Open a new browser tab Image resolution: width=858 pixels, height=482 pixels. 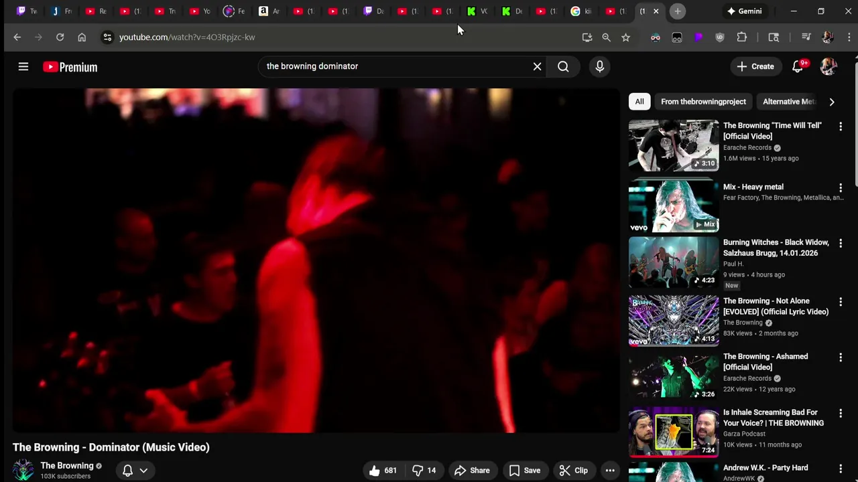pos(678,11)
